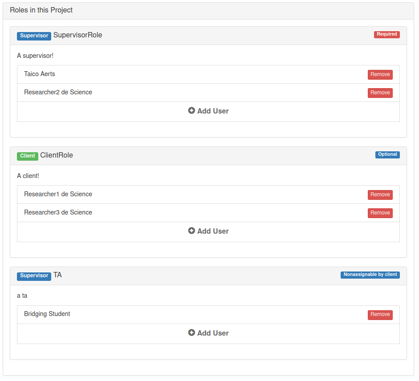Click the SupervisorRole title

[x=78, y=35]
